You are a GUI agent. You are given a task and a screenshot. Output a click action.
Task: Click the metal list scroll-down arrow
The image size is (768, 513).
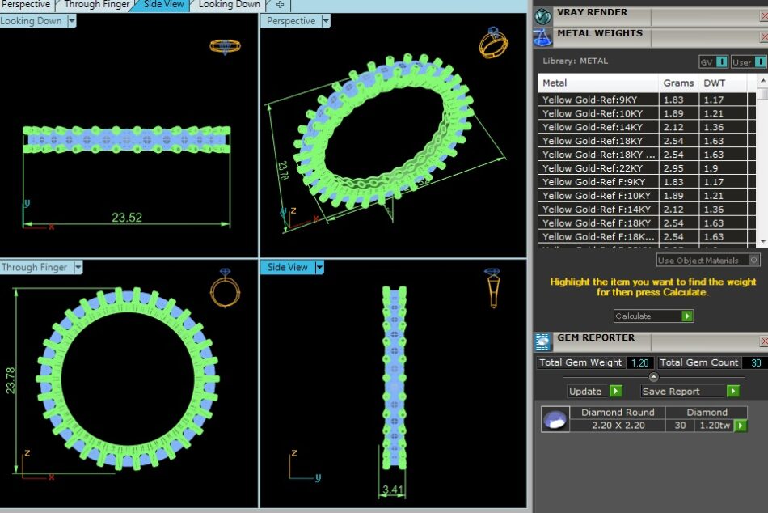point(762,241)
